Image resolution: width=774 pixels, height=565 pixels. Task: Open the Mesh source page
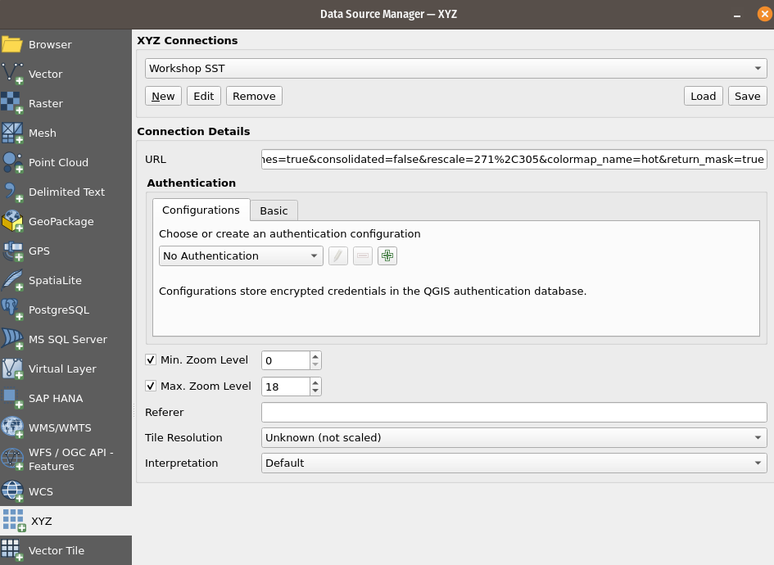pos(66,133)
